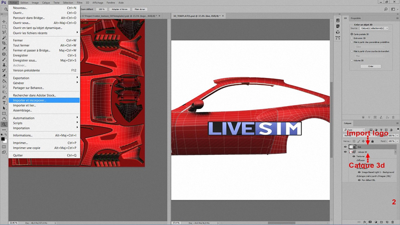Toggle Par défaut IBL visibility eye

click(359, 180)
